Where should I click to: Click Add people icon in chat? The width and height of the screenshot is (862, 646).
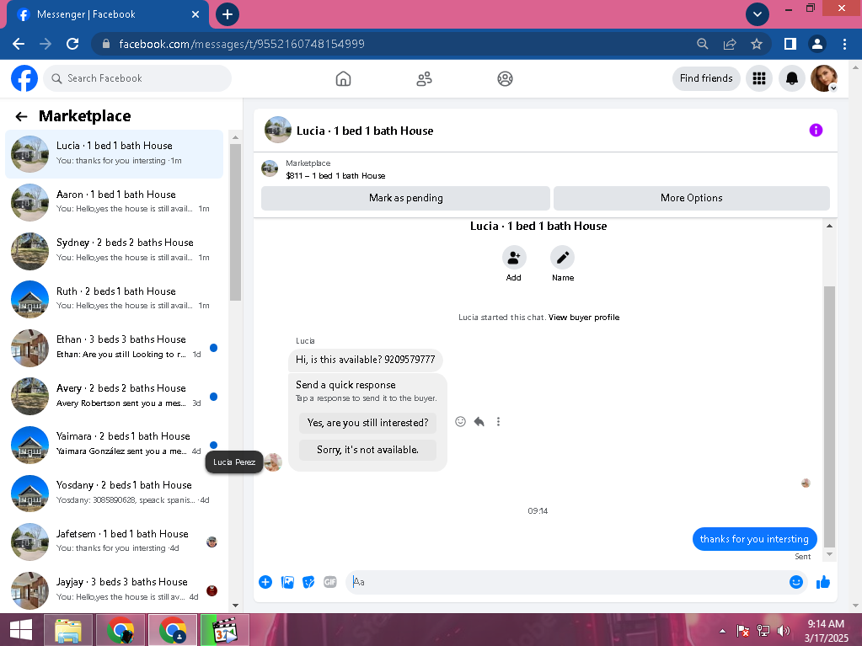click(513, 257)
